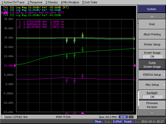Click the ExtRef status indicator

point(117,121)
